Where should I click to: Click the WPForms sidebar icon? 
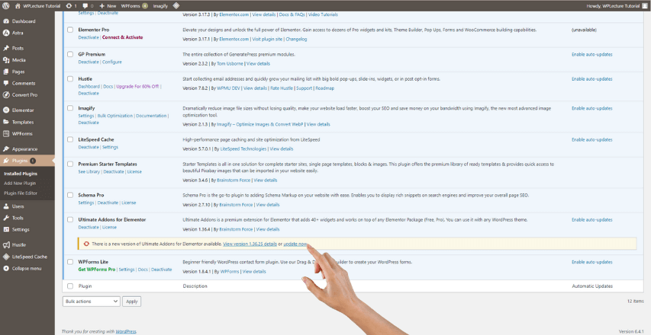[x=6, y=134]
